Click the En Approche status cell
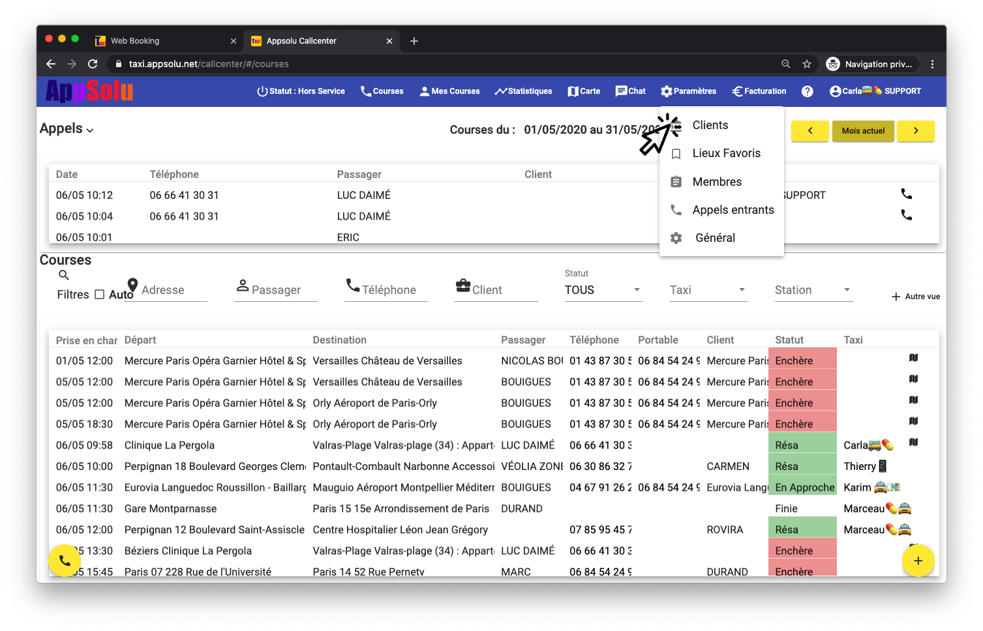 click(x=803, y=488)
